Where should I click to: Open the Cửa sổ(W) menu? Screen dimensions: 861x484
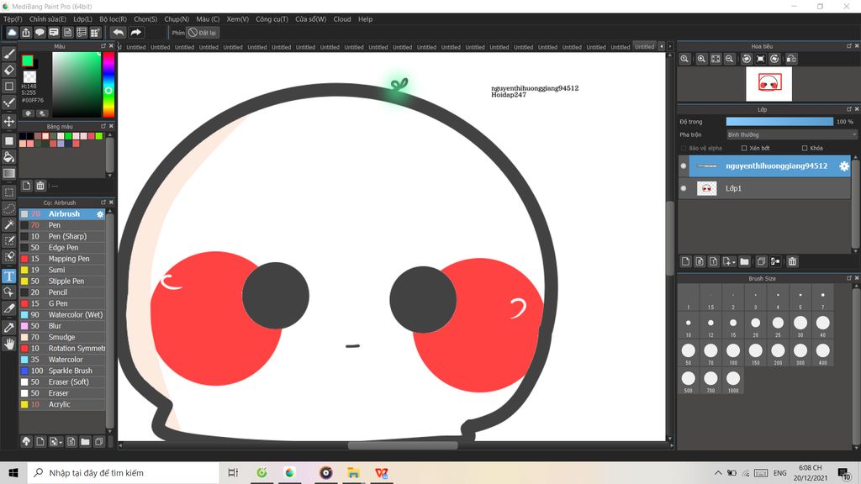311,19
